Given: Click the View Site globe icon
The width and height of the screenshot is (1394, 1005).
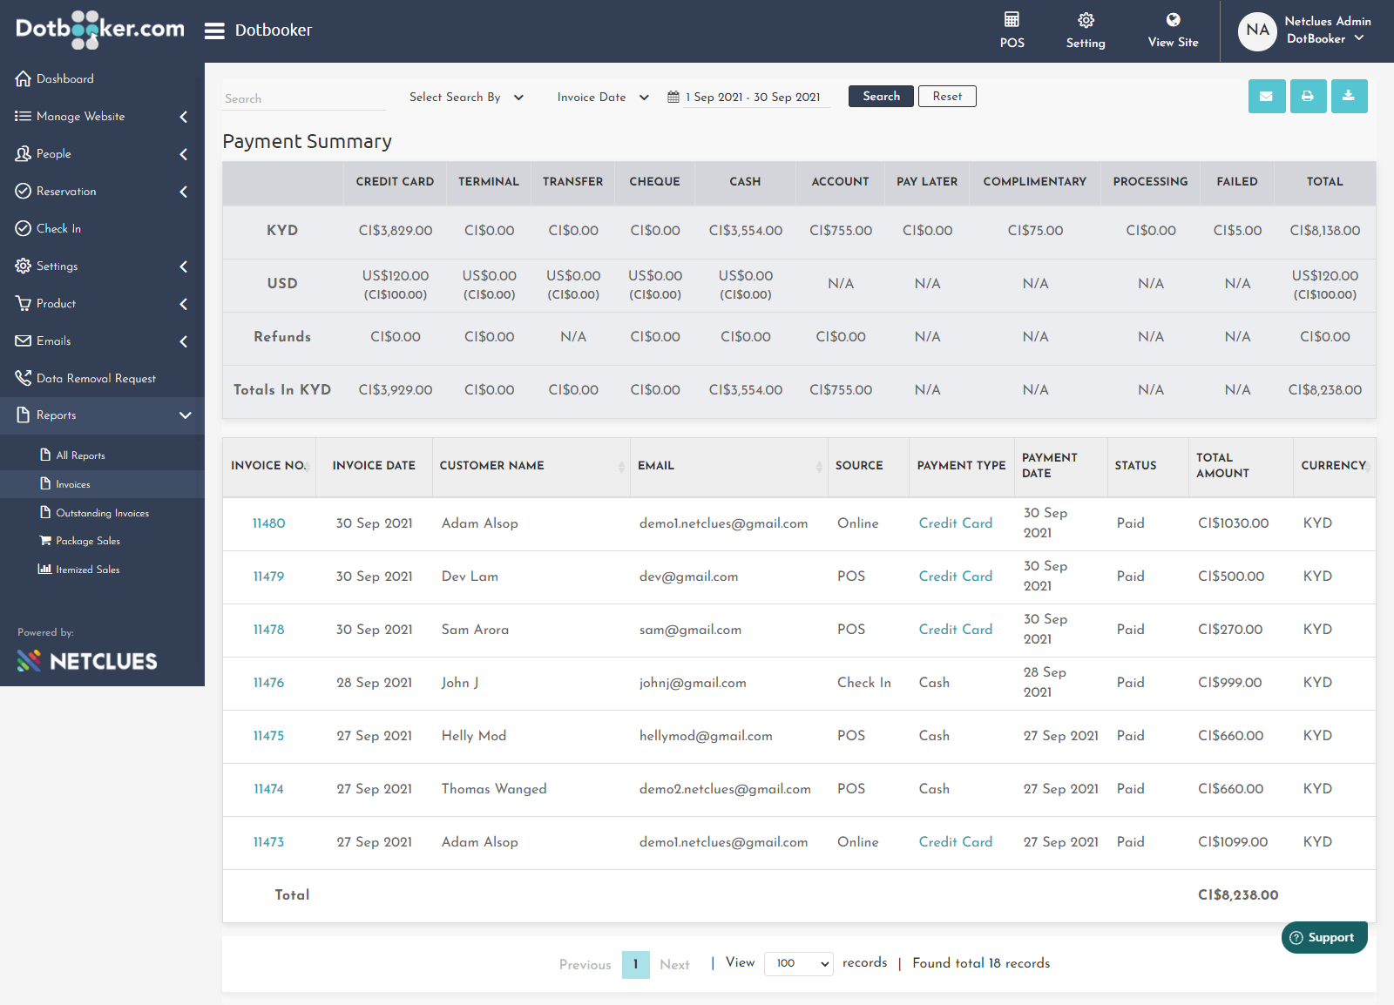Looking at the screenshot, I should [x=1173, y=20].
